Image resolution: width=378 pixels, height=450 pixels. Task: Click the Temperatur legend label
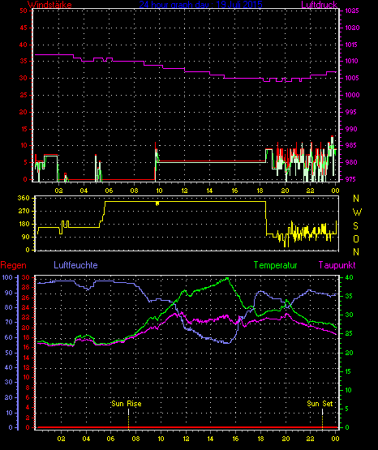click(275, 265)
